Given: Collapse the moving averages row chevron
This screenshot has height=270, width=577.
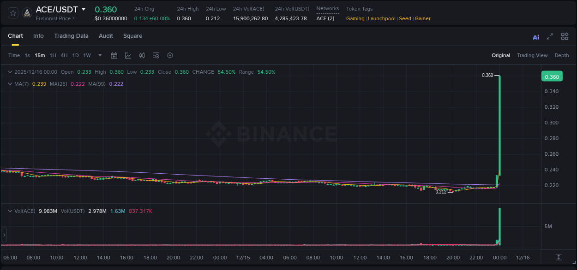Looking at the screenshot, I should [x=10, y=84].
